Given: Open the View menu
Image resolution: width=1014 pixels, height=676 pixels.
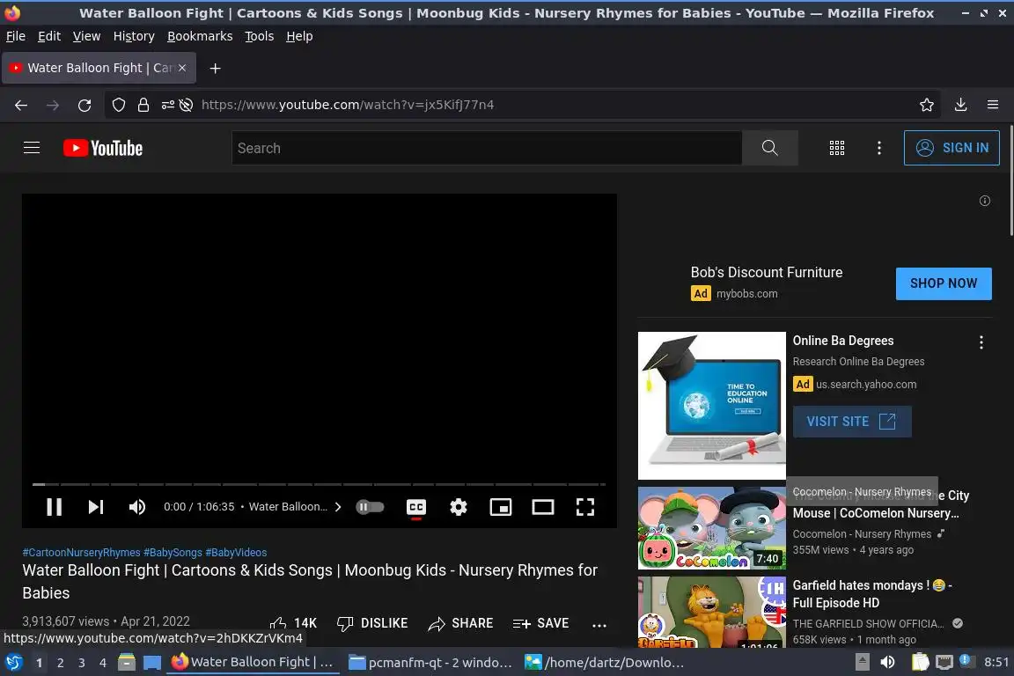Looking at the screenshot, I should click(86, 36).
